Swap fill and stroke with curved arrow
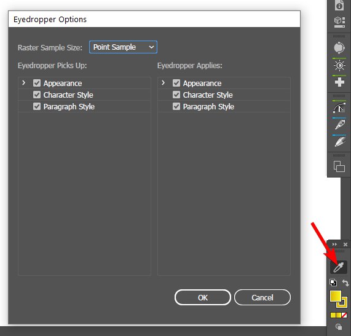This screenshot has width=351, height=336. click(x=345, y=283)
